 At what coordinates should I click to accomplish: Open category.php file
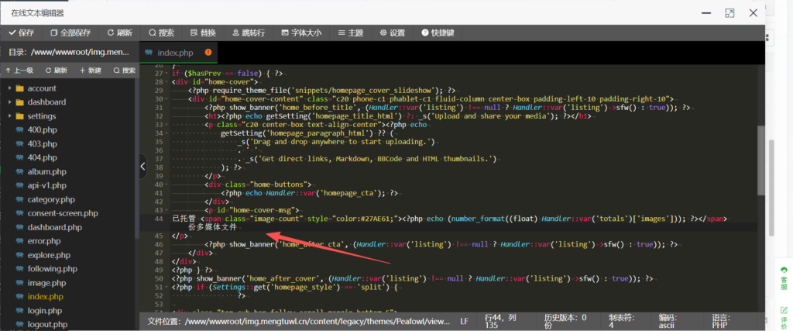tap(51, 199)
